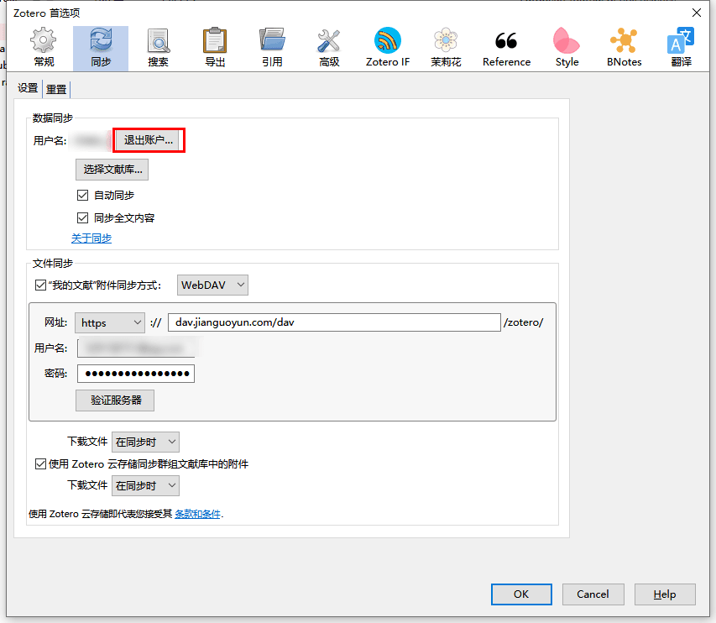Switch to the 重置 tab
The image size is (716, 623).
[55, 88]
